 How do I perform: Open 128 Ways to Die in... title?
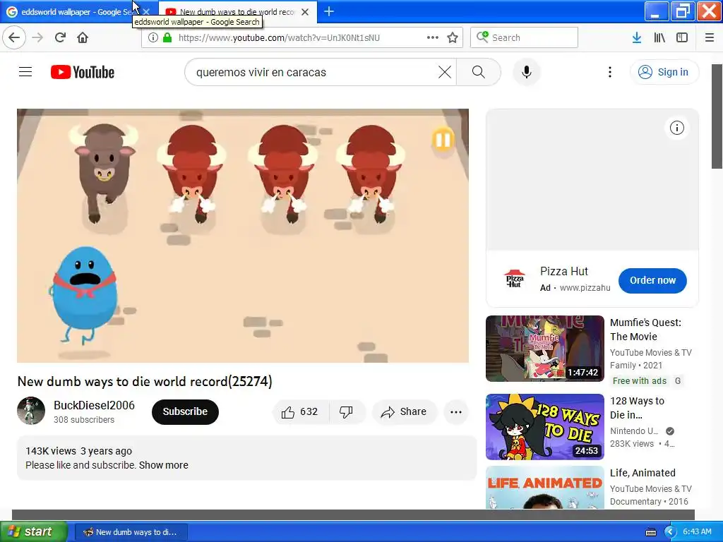(638, 408)
